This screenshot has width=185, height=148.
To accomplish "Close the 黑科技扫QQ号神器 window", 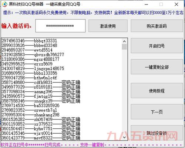I will (x=176, y=4).
